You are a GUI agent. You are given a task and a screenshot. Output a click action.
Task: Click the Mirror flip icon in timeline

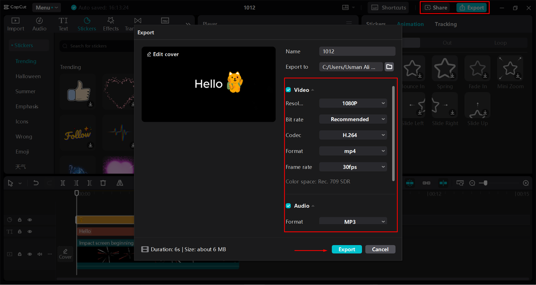[x=120, y=183]
